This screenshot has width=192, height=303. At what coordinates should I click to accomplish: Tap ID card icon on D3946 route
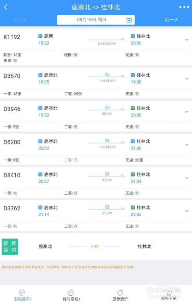107,107
